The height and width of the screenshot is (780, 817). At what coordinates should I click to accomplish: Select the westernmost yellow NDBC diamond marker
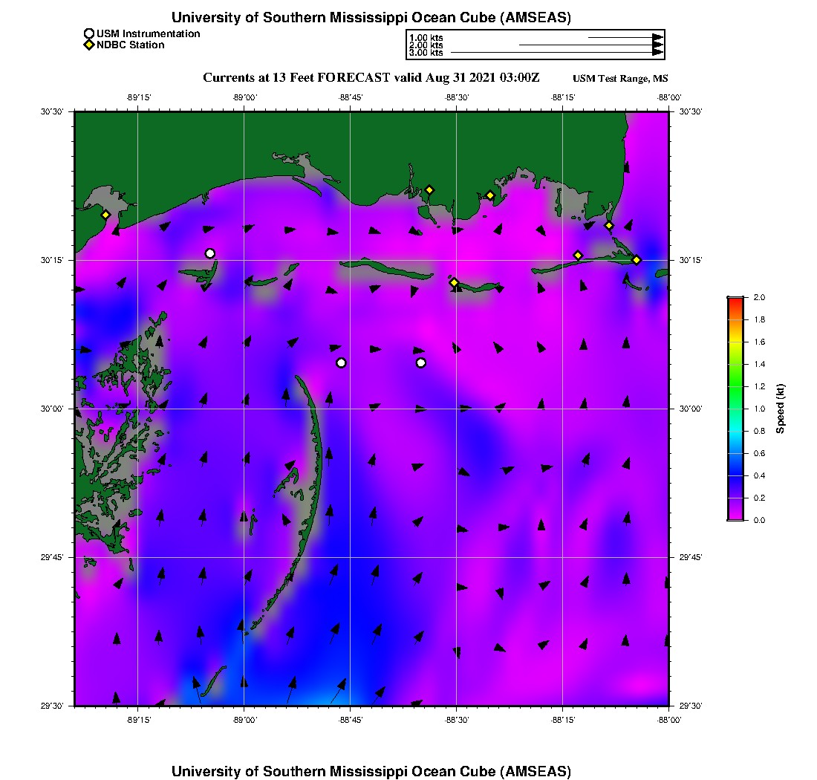click(x=105, y=215)
